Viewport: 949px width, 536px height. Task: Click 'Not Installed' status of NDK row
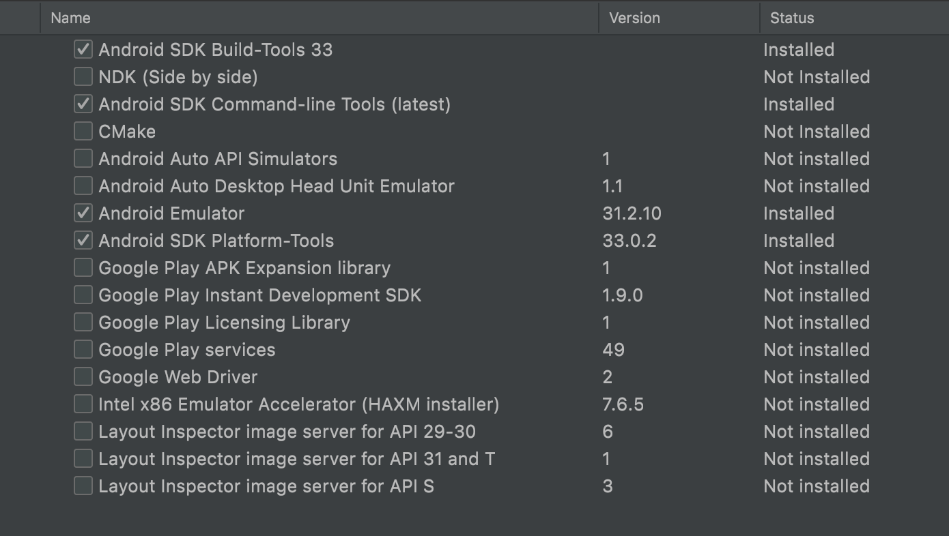pyautogui.click(x=817, y=77)
